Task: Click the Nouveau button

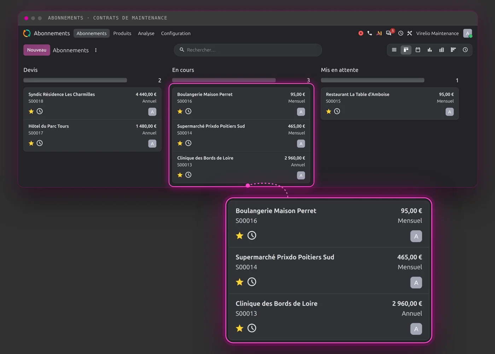Action: pos(37,50)
